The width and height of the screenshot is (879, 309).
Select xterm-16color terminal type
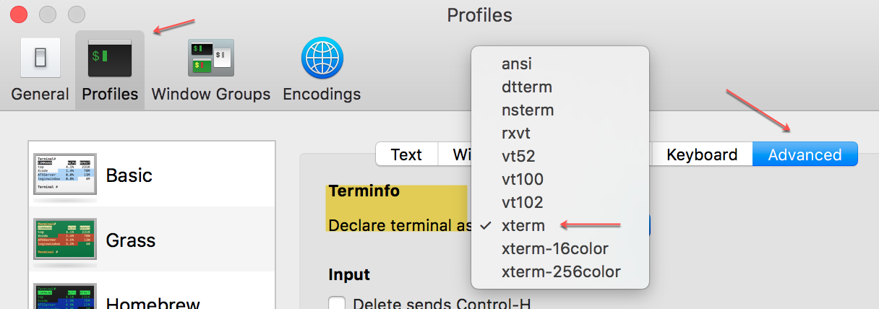coord(555,249)
